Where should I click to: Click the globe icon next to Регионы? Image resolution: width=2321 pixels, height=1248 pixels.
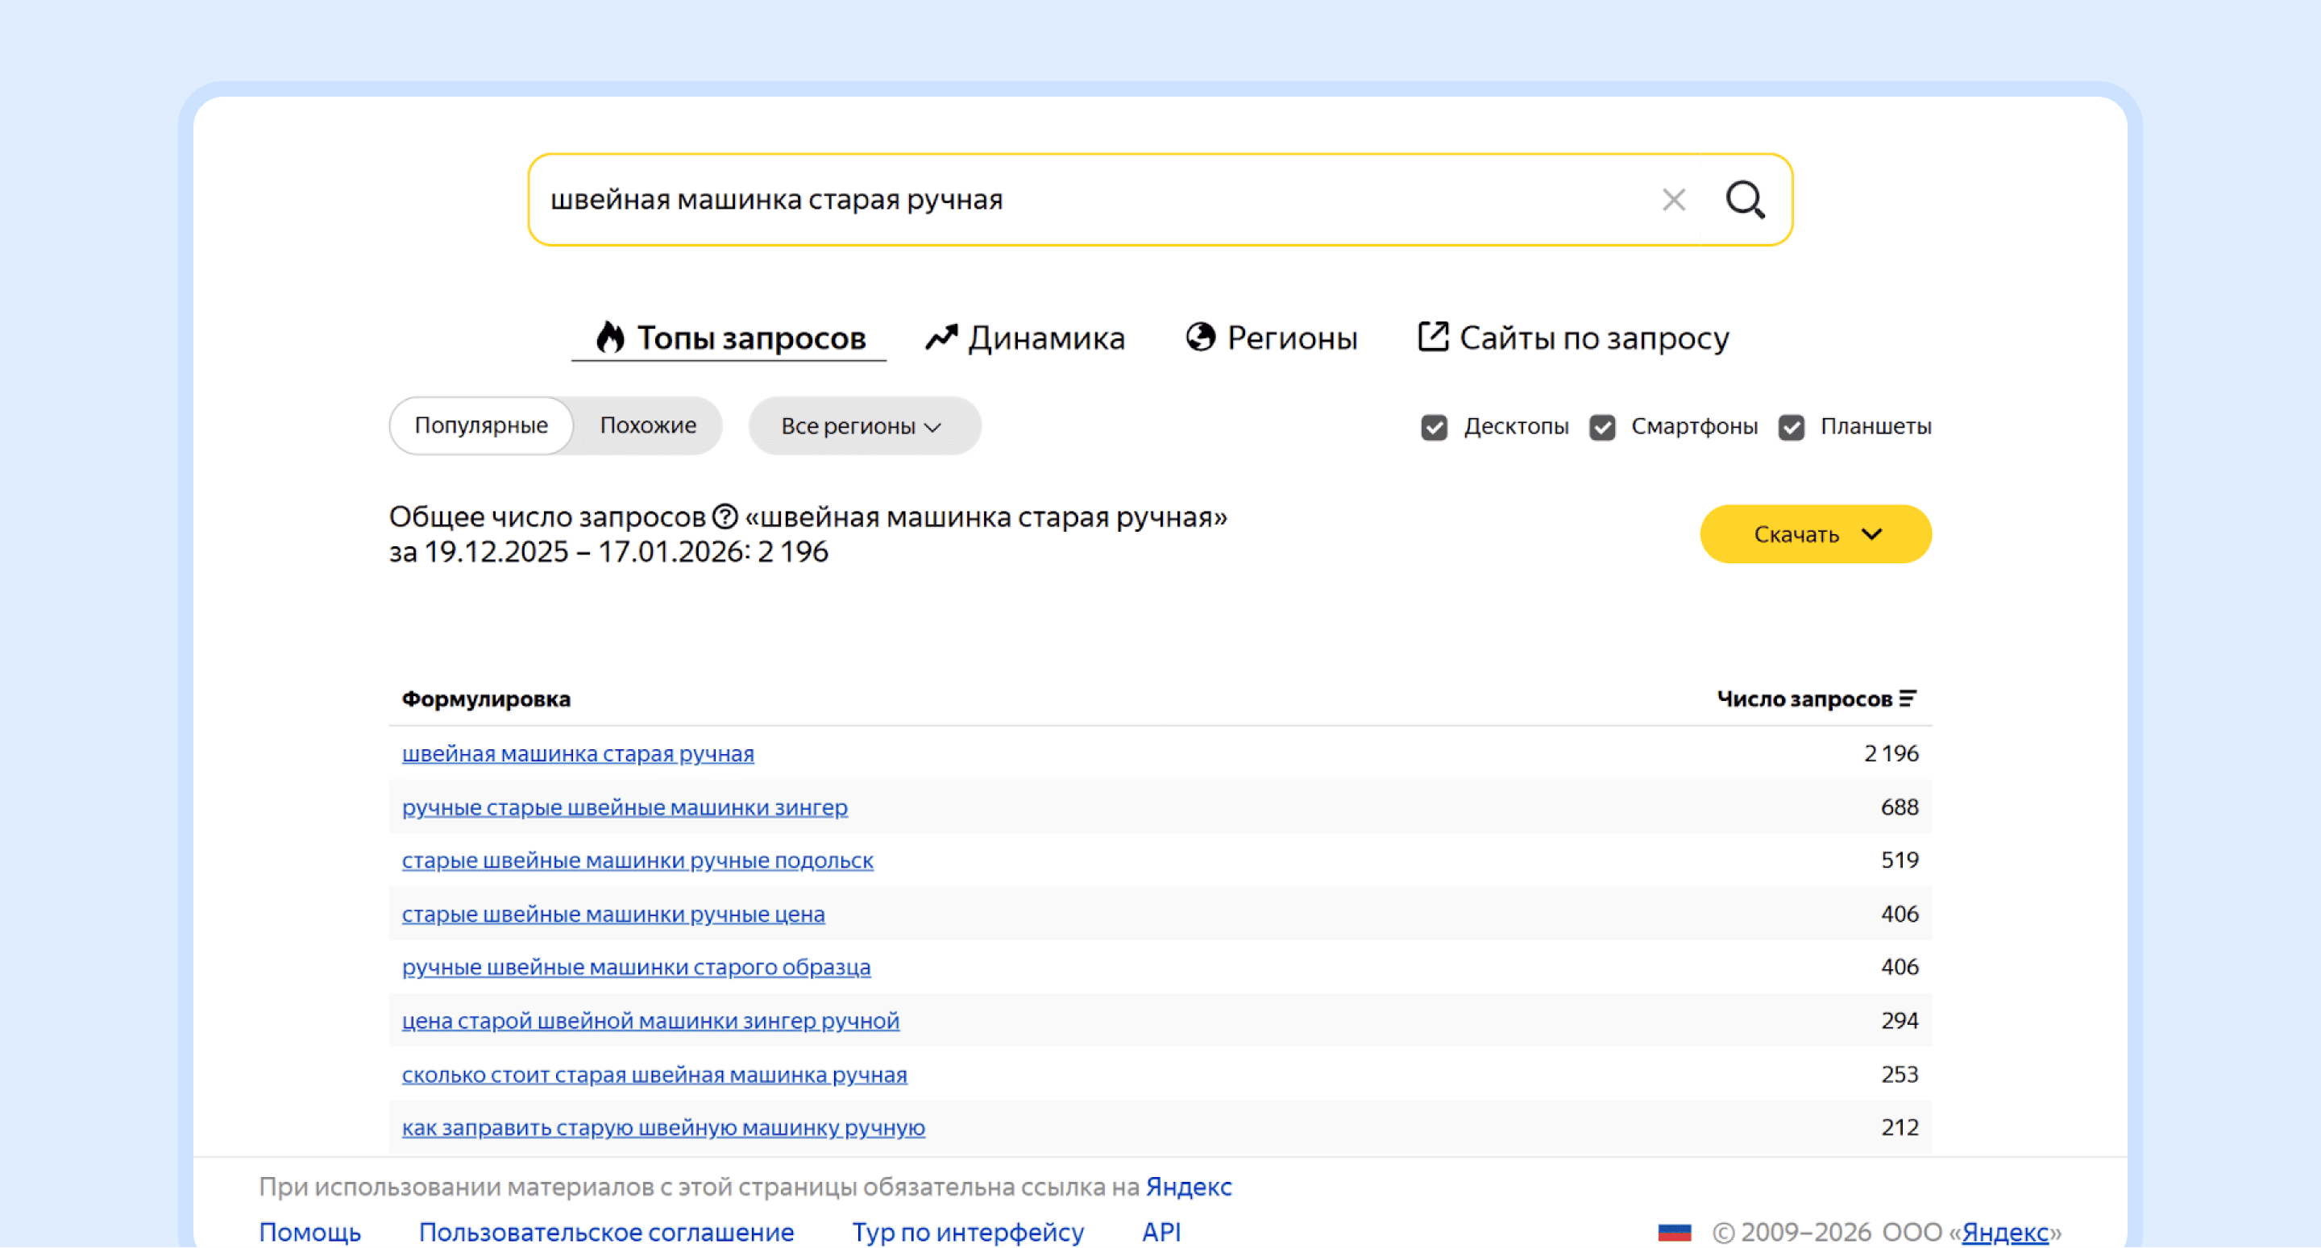pos(1198,336)
